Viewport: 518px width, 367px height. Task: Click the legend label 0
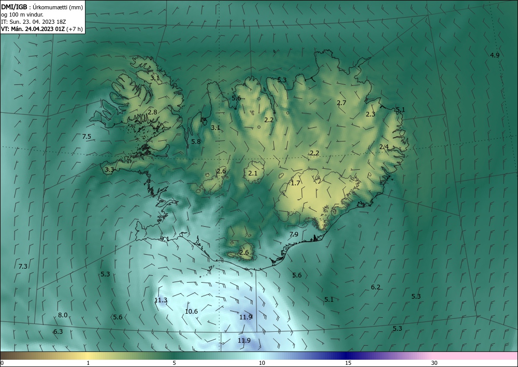pos(2,363)
